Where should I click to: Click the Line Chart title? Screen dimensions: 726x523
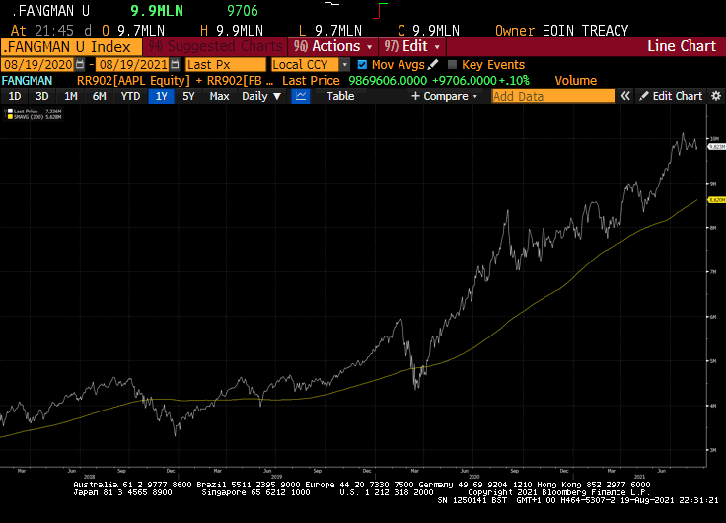coord(682,46)
